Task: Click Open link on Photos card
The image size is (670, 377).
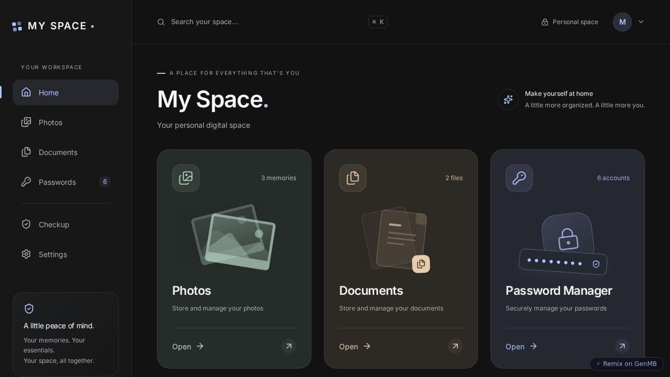Action: pyautogui.click(x=188, y=347)
